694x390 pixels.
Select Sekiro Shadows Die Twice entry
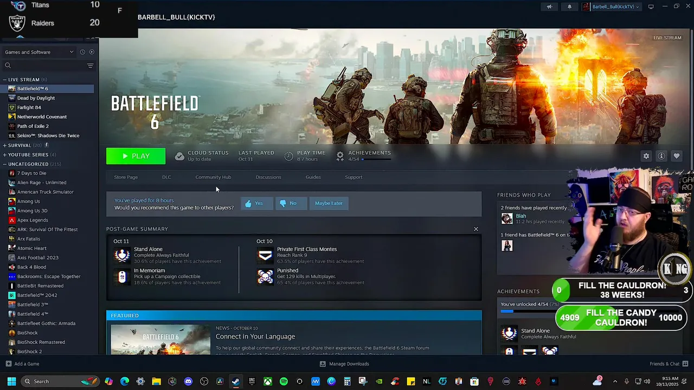(x=47, y=135)
